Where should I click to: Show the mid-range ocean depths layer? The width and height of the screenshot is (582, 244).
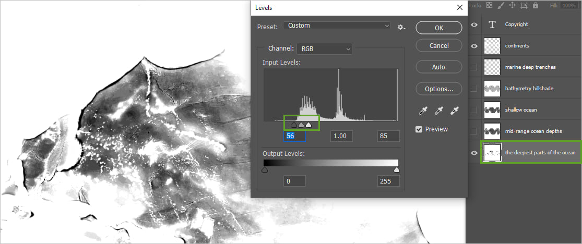(474, 131)
